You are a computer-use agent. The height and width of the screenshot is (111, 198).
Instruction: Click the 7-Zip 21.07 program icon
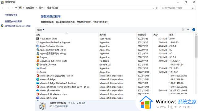point(38,39)
